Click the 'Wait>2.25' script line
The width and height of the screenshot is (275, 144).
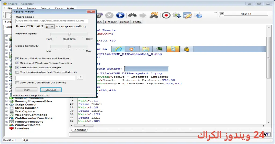click(88, 108)
